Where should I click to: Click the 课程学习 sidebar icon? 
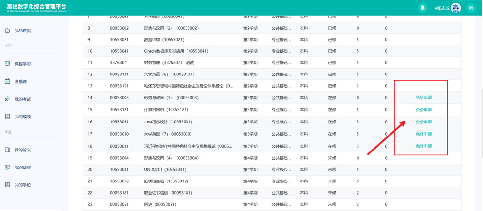(7, 64)
